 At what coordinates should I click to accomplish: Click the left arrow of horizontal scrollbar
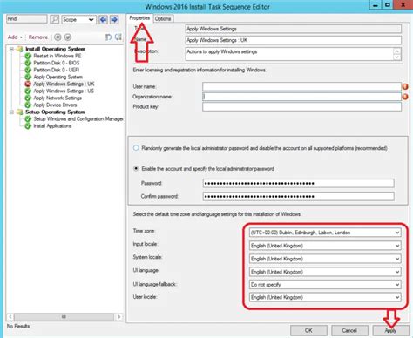click(10, 317)
